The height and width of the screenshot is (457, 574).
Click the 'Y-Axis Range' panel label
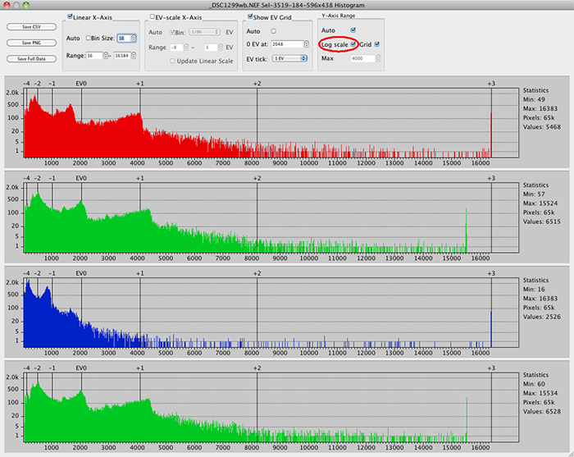click(338, 16)
